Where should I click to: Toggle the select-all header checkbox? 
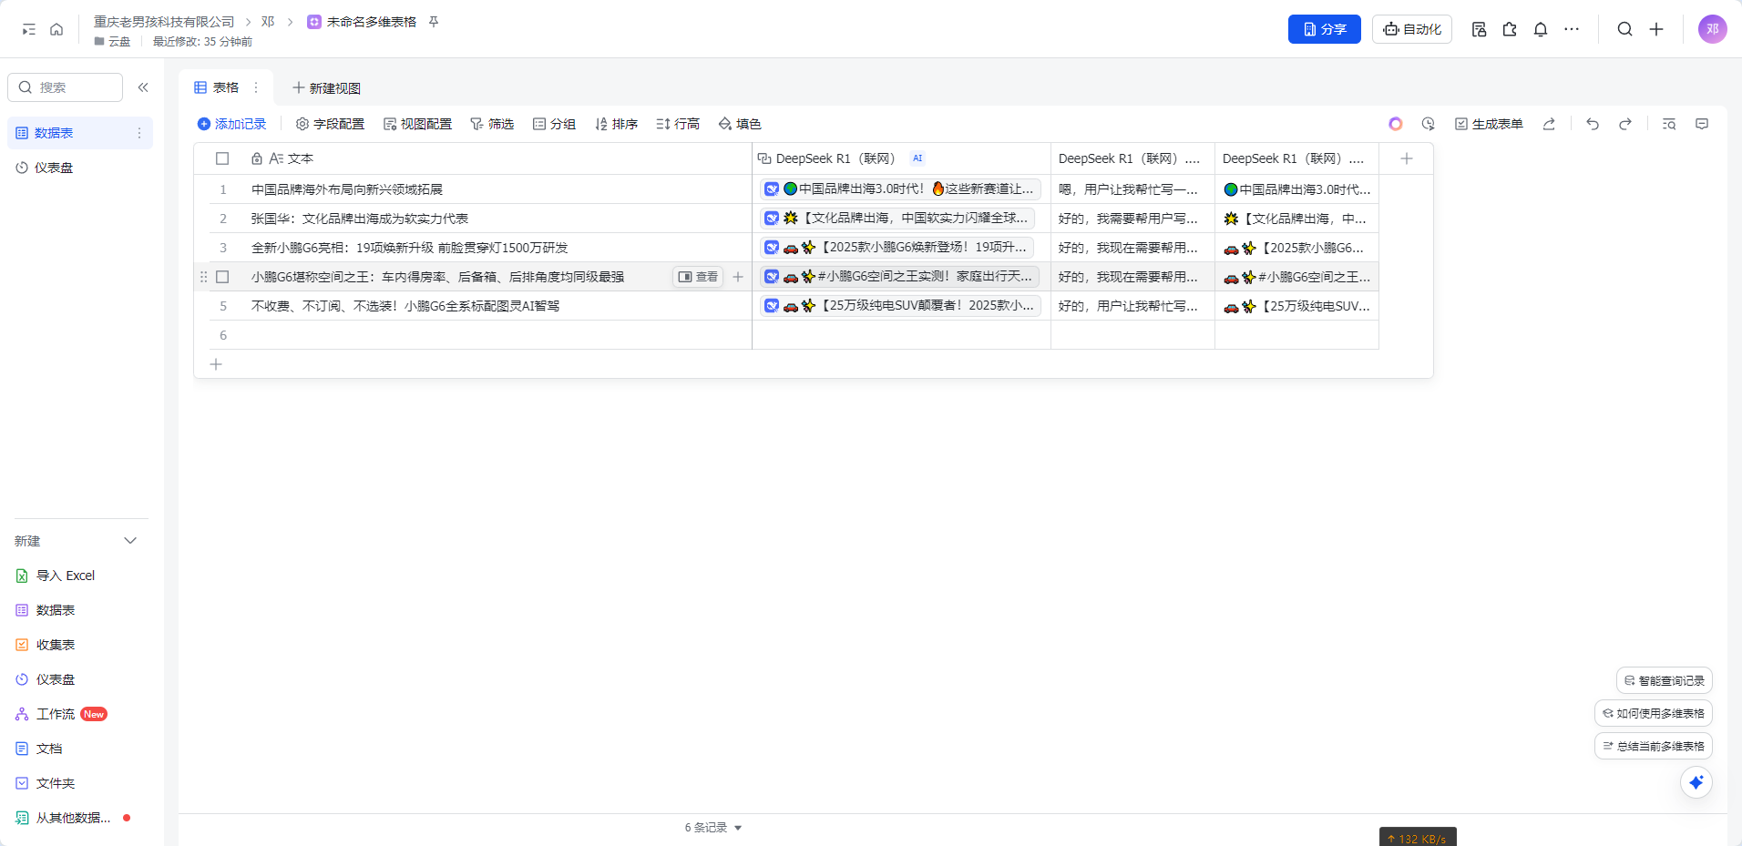point(222,158)
